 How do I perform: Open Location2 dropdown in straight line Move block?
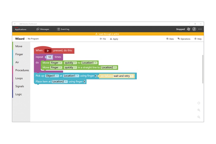[x=109, y=68]
